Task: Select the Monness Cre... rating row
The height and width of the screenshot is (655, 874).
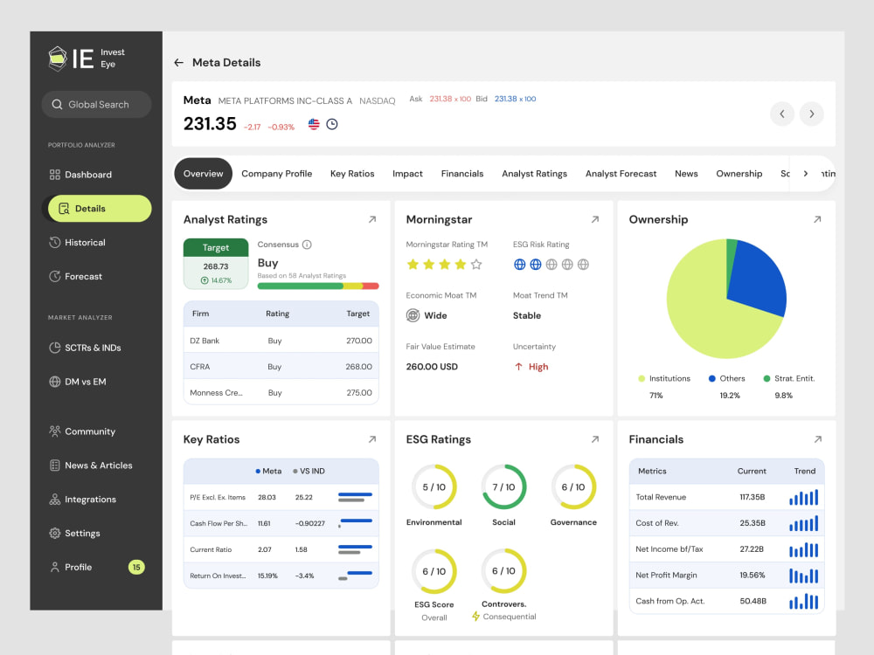Action: coord(281,393)
